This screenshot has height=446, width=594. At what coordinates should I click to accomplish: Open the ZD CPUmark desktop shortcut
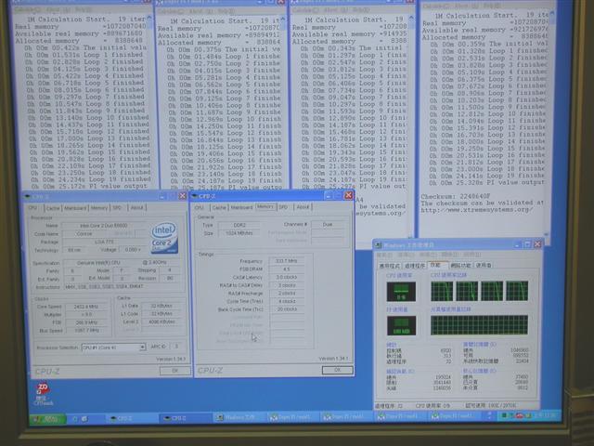[x=44, y=394]
